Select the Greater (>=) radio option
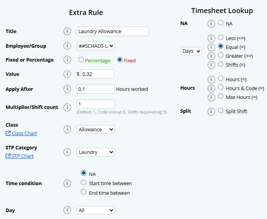Image resolution: width=267 pixels, height=219 pixels. pyautogui.click(x=221, y=55)
